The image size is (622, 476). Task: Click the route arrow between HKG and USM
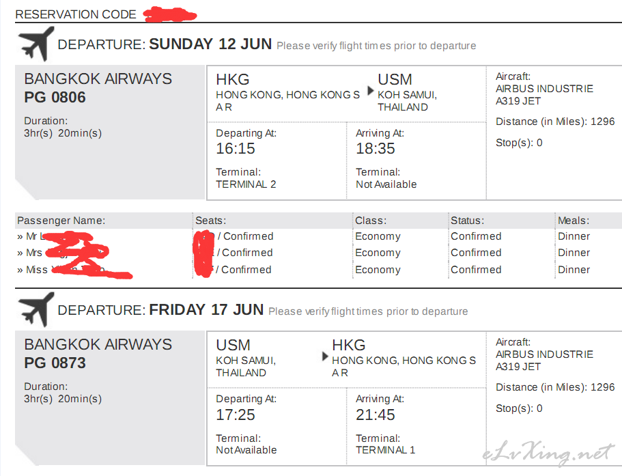coord(371,90)
